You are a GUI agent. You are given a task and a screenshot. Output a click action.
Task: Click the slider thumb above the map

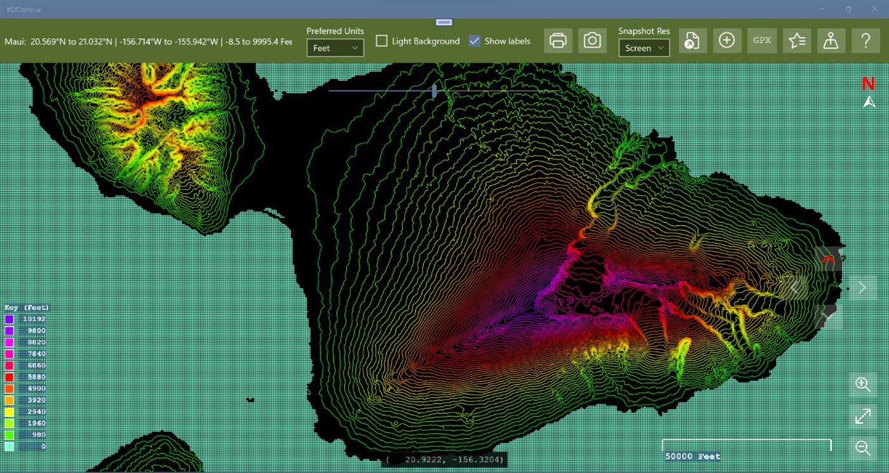(434, 91)
